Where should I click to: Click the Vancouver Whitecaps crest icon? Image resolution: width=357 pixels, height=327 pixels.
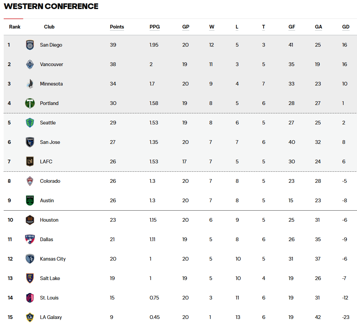(30, 64)
